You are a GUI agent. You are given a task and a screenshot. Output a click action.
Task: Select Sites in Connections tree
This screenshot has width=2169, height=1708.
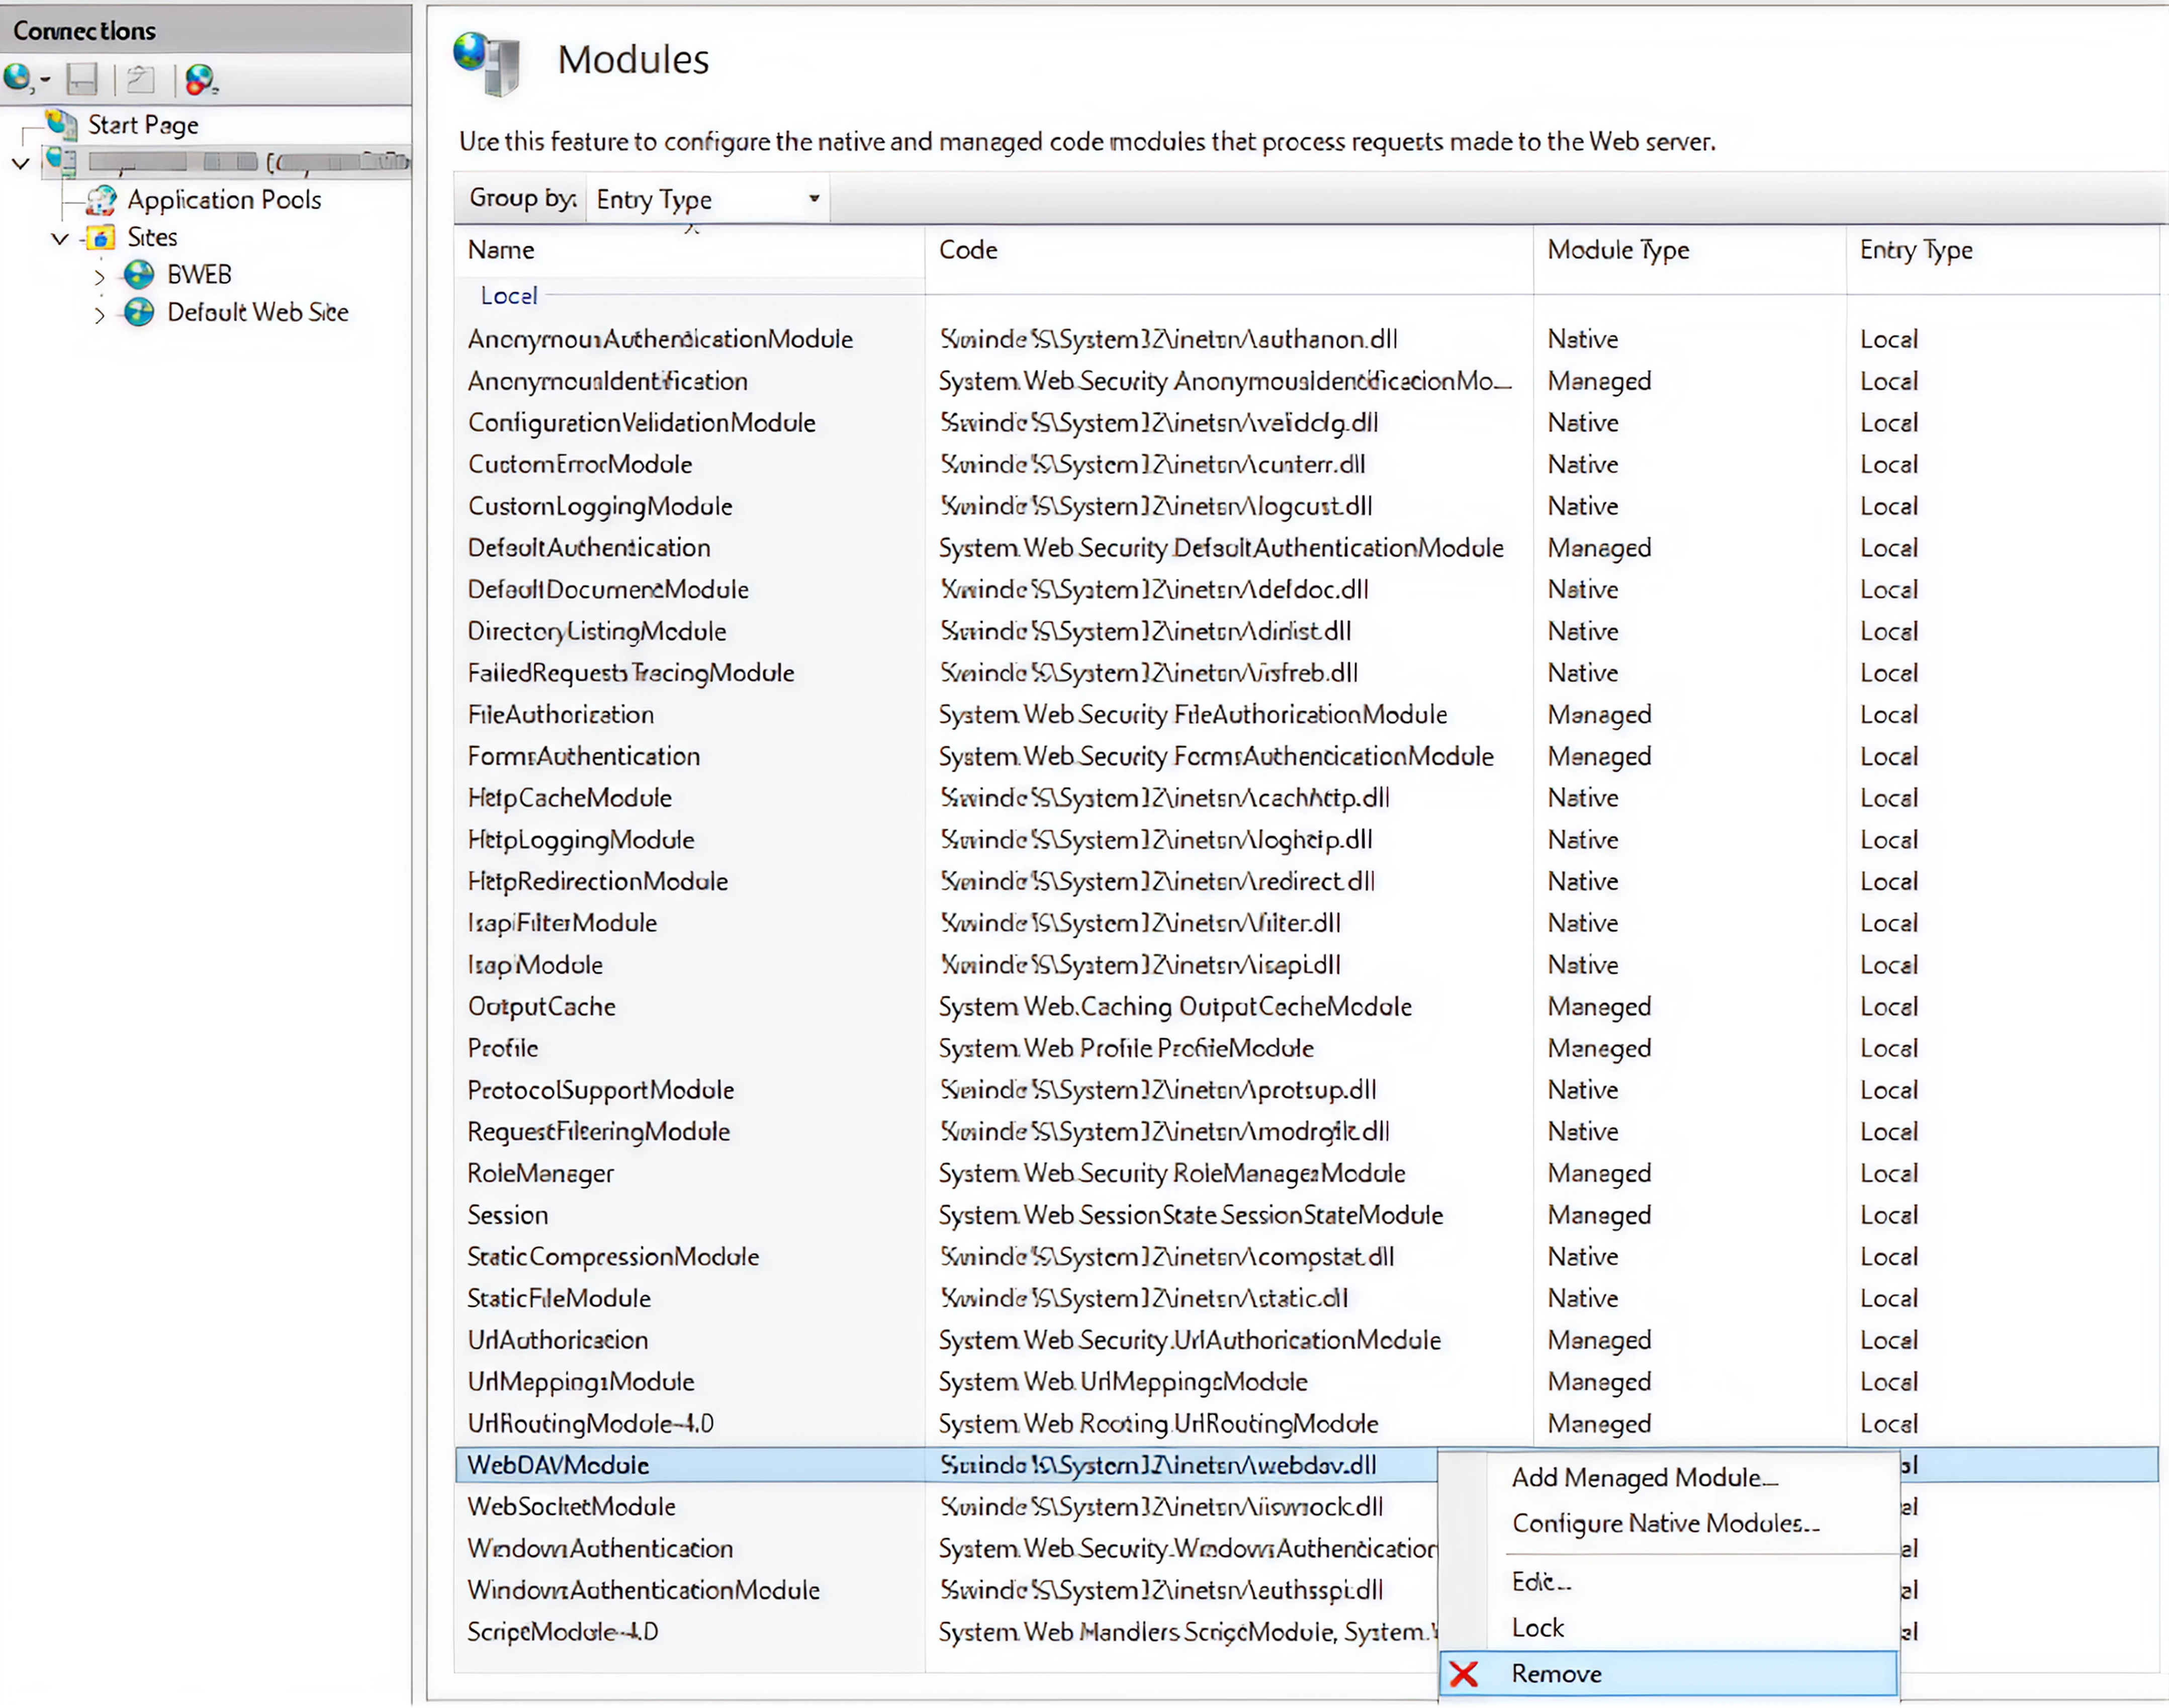click(x=152, y=238)
